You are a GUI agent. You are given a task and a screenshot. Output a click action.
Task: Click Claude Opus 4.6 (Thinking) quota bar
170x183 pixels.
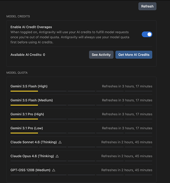[81, 161]
